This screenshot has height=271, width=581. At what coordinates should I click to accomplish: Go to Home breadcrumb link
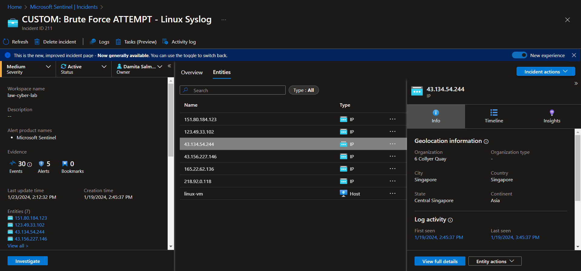pos(15,7)
